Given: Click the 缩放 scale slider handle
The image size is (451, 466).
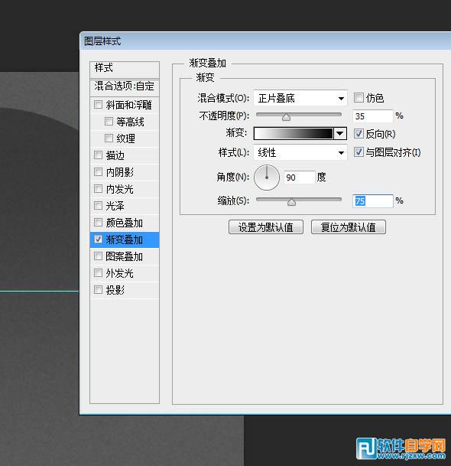Looking at the screenshot, I should coord(291,202).
